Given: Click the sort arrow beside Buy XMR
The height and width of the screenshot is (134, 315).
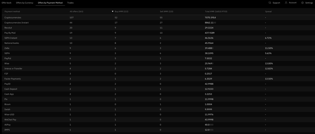Looking at the screenshot, I should 113,11.
